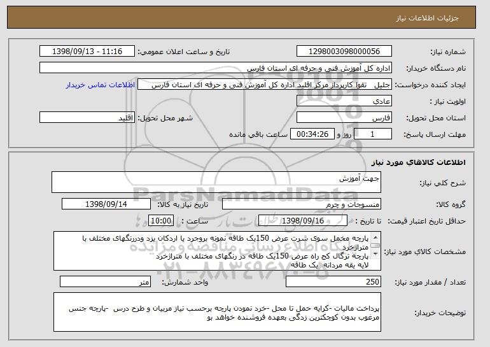490x347 pixels.
Task: Click the request creator name field
Action: (265, 85)
